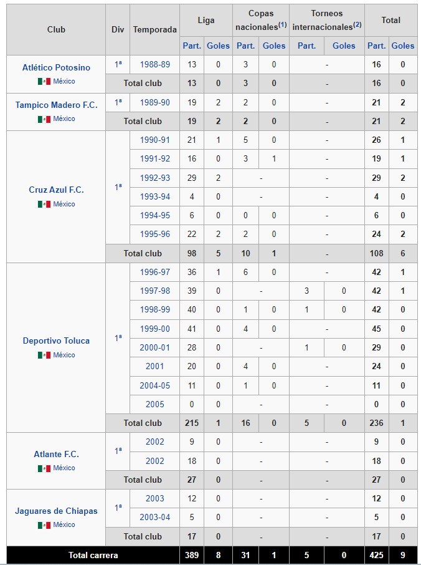Viewport: 421px width, 565px height.
Task: Open the 1995-96 season link
Action: [x=154, y=234]
